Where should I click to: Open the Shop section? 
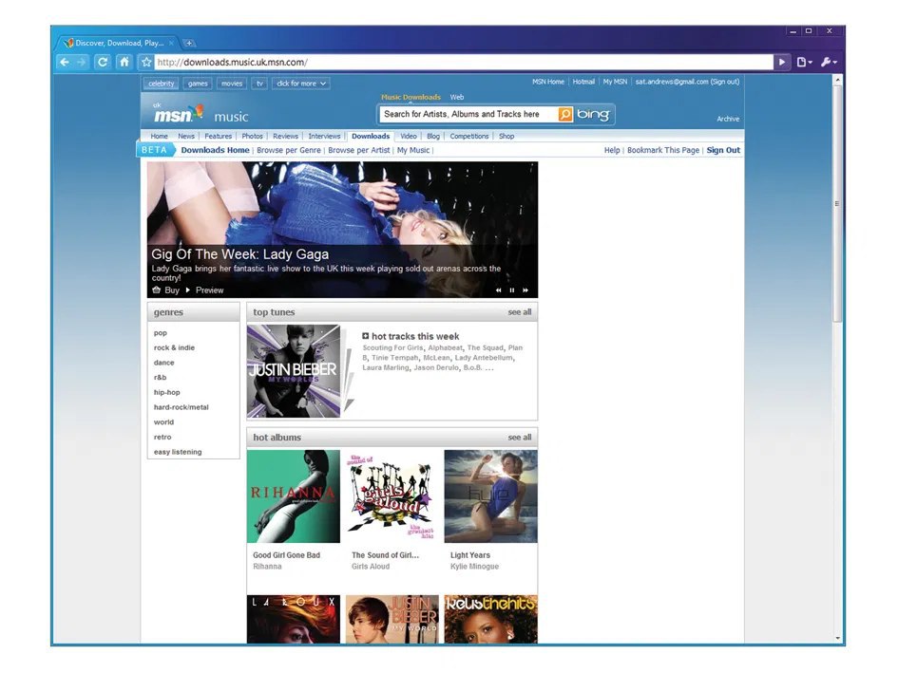pos(506,136)
